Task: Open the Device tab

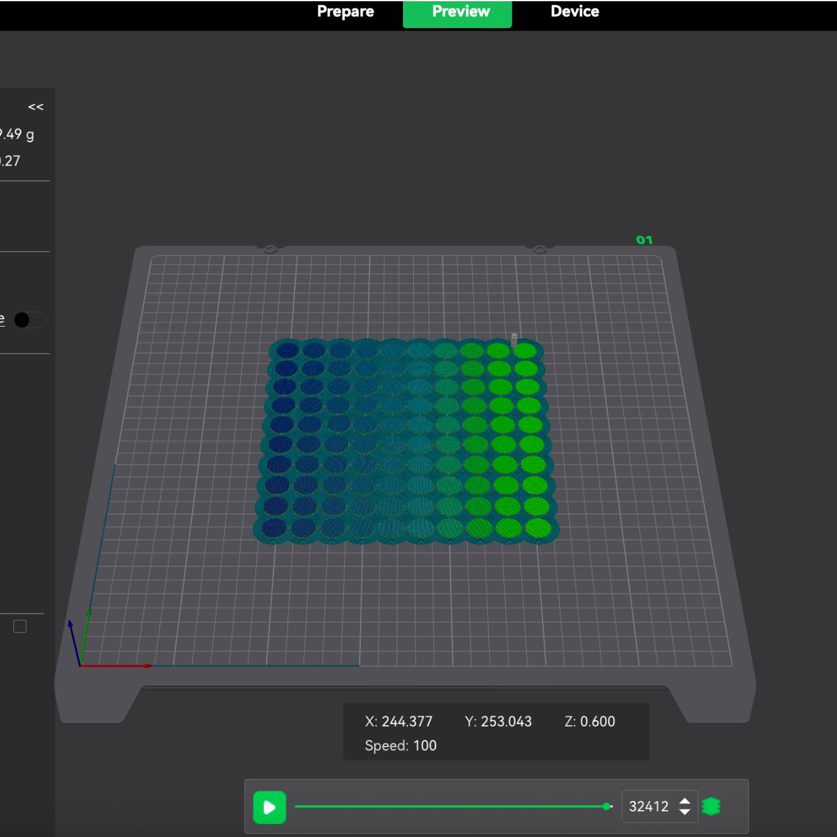Action: tap(574, 12)
